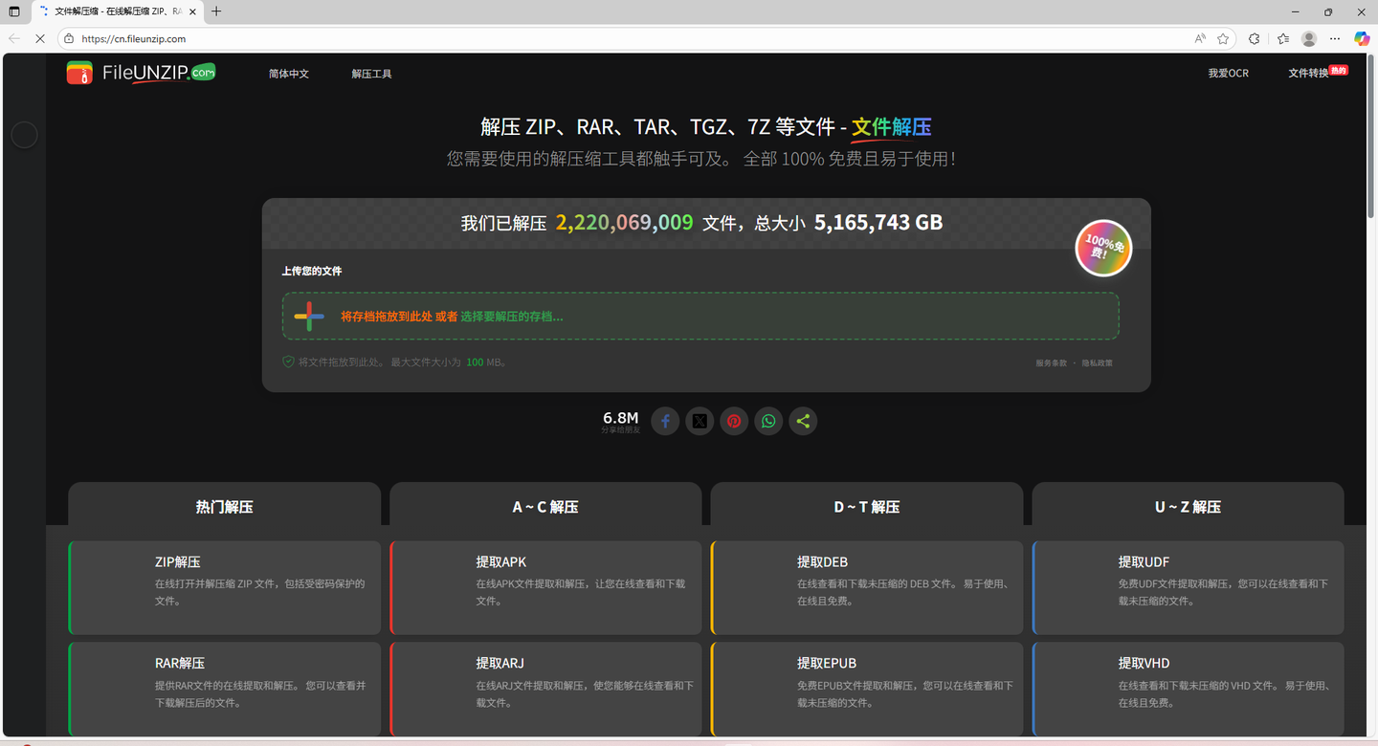This screenshot has width=1378, height=746.
Task: Click the 5,165,743 GB total size
Action: pos(878,223)
